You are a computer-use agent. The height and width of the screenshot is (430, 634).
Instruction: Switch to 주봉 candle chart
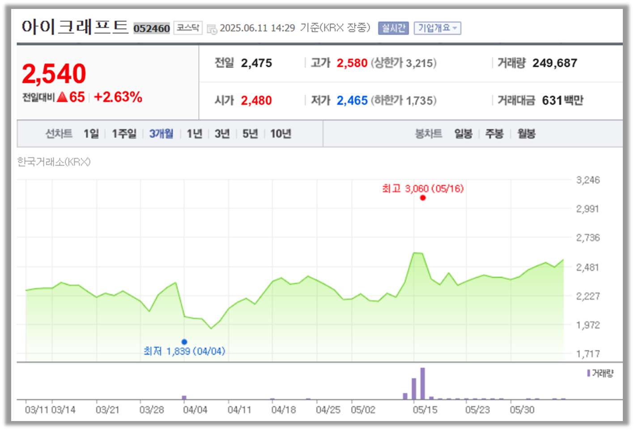[x=494, y=133]
